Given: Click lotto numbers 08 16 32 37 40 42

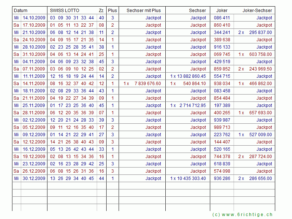Looking at the screenshot, I should 72,84.
